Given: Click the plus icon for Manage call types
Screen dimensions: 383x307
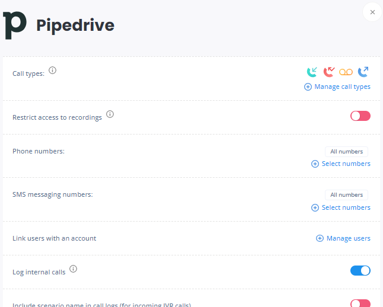Looking at the screenshot, I should [x=308, y=87].
